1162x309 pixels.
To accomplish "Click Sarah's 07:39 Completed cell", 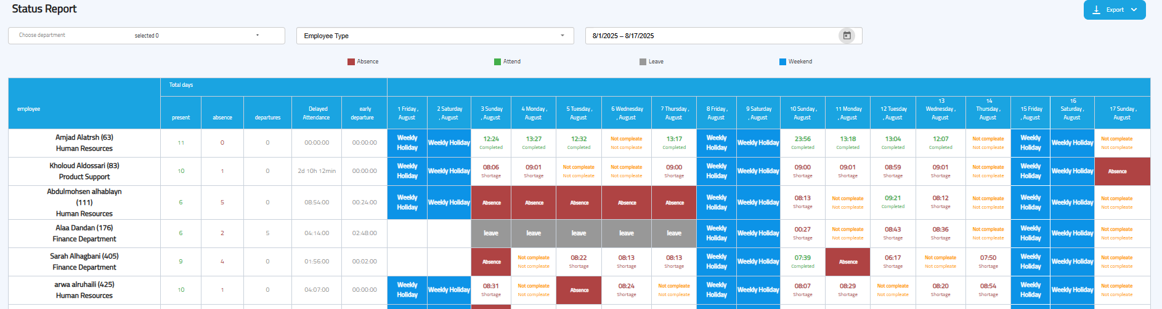I will click(803, 262).
